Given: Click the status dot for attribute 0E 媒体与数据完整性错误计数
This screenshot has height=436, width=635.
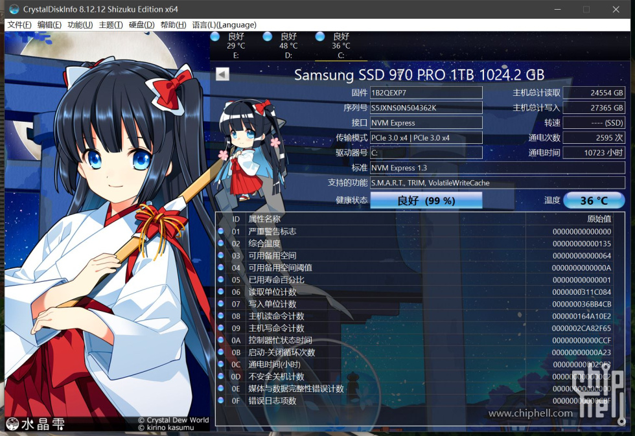Looking at the screenshot, I should point(221,388).
